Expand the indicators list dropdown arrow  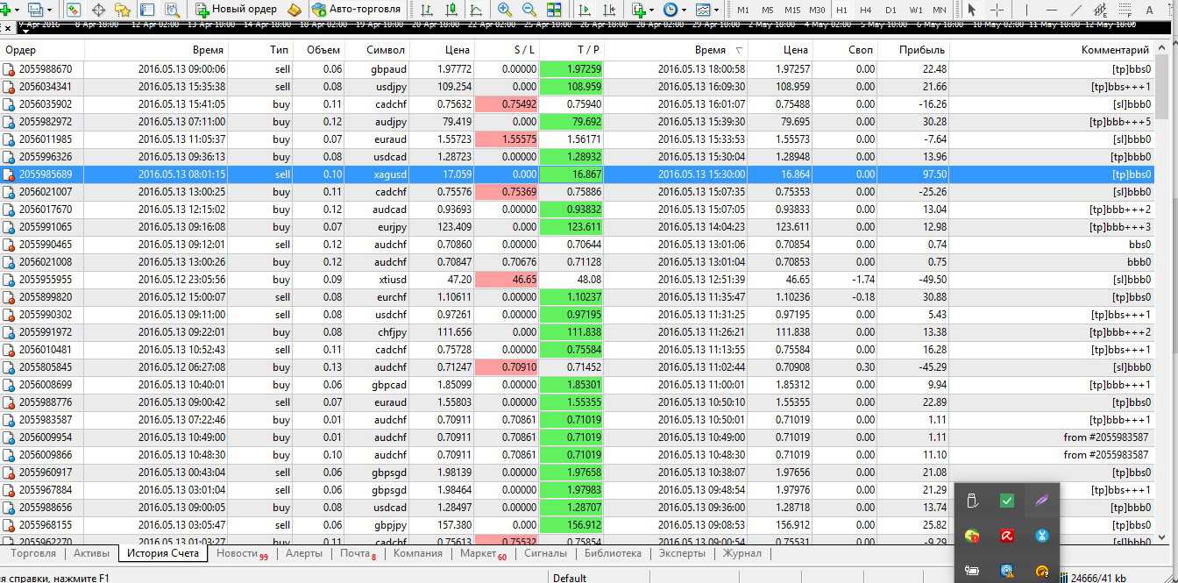(653, 10)
